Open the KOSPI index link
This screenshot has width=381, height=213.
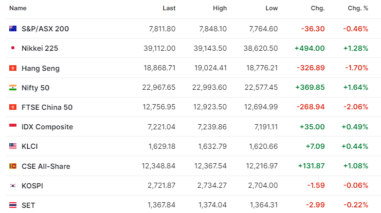pyautogui.click(x=32, y=186)
